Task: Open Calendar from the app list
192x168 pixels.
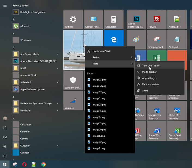Action: (x=36, y=132)
